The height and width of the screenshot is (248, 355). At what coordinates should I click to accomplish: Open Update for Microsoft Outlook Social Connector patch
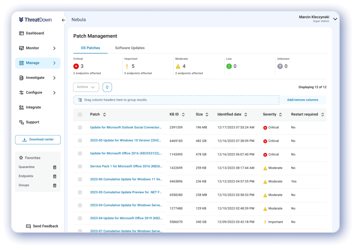pos(126,127)
